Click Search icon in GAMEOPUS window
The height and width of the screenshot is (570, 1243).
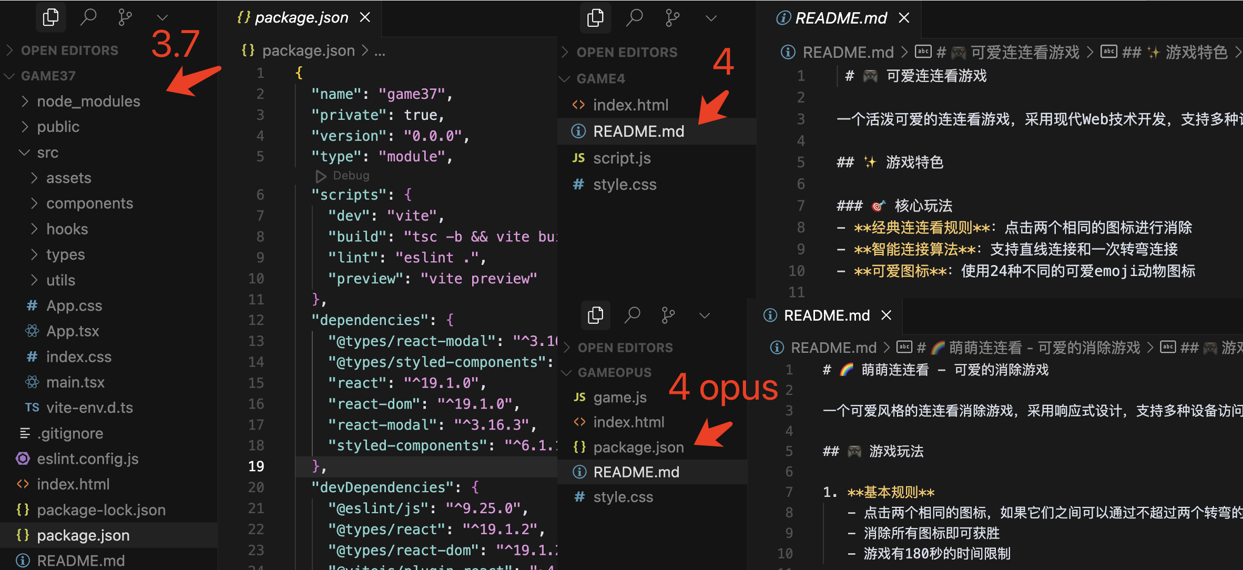[x=633, y=315]
